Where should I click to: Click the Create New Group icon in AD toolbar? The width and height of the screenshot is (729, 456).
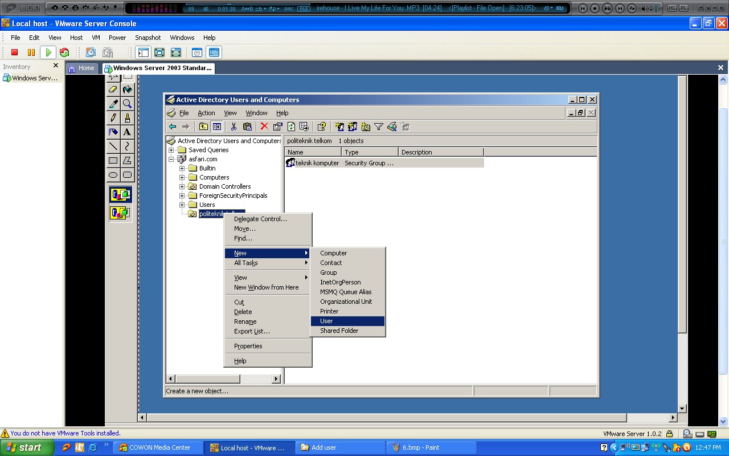click(x=353, y=127)
